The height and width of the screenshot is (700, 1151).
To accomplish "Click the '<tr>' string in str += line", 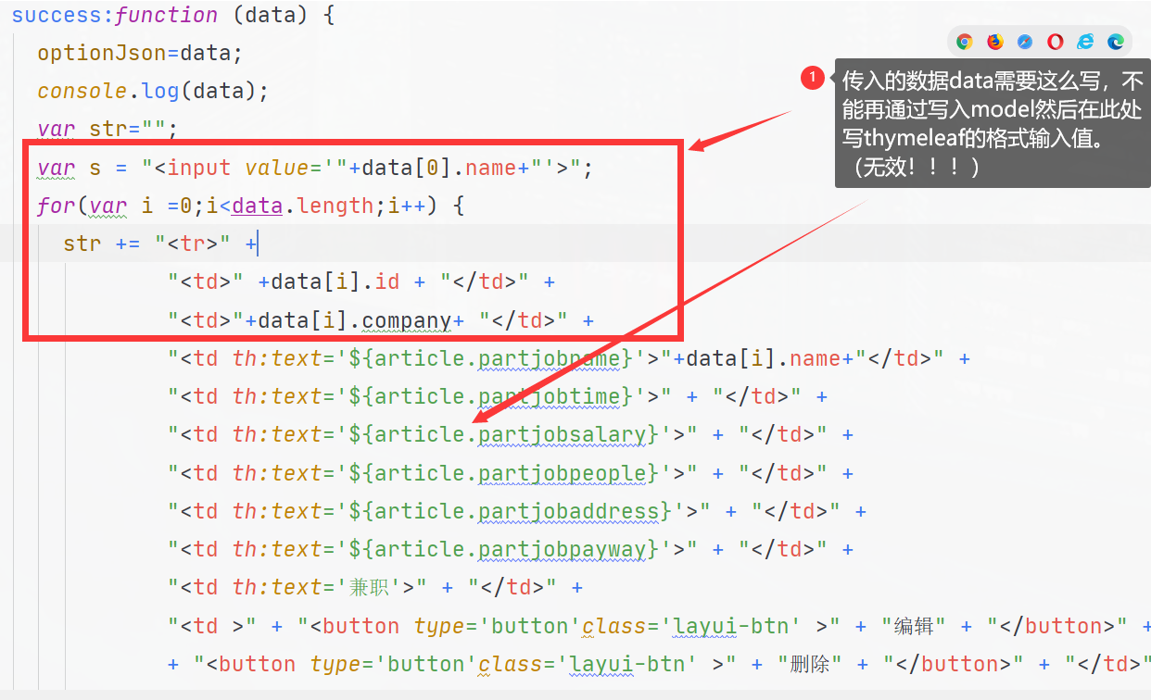I will [193, 244].
